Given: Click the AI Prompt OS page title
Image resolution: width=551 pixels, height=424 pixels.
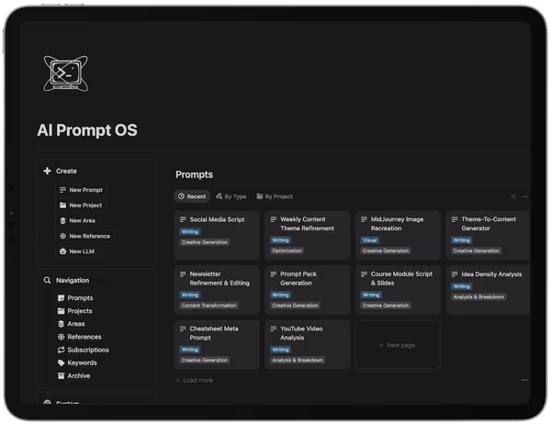Looking at the screenshot, I should point(87,130).
